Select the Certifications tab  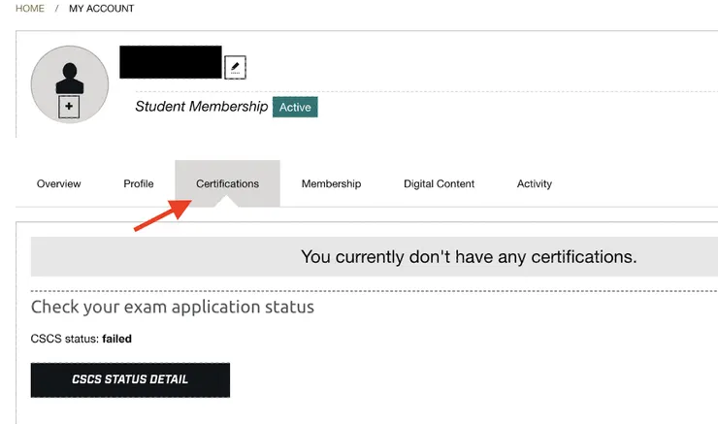(227, 183)
